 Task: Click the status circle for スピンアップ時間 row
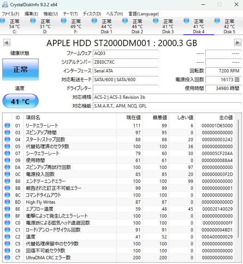[x=7, y=132]
